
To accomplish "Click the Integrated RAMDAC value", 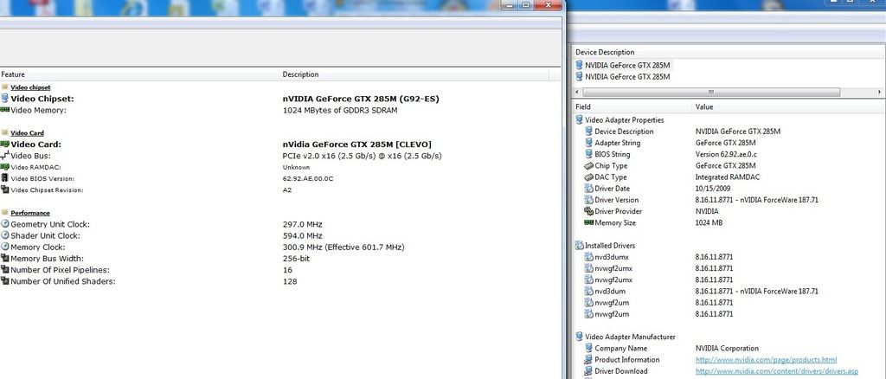I will point(728,177).
